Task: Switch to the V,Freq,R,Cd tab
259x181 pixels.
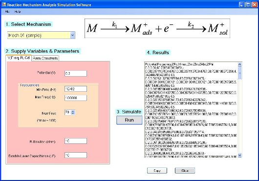Action: coord(19,58)
